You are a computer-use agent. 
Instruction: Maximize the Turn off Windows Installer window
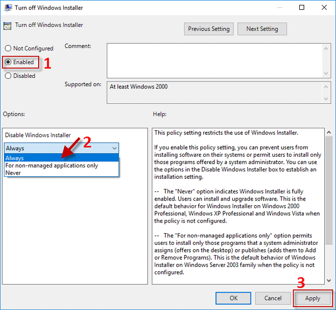[x=302, y=8]
